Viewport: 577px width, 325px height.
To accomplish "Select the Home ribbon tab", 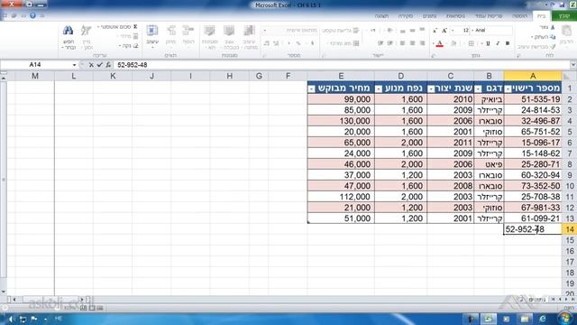I will point(541,16).
